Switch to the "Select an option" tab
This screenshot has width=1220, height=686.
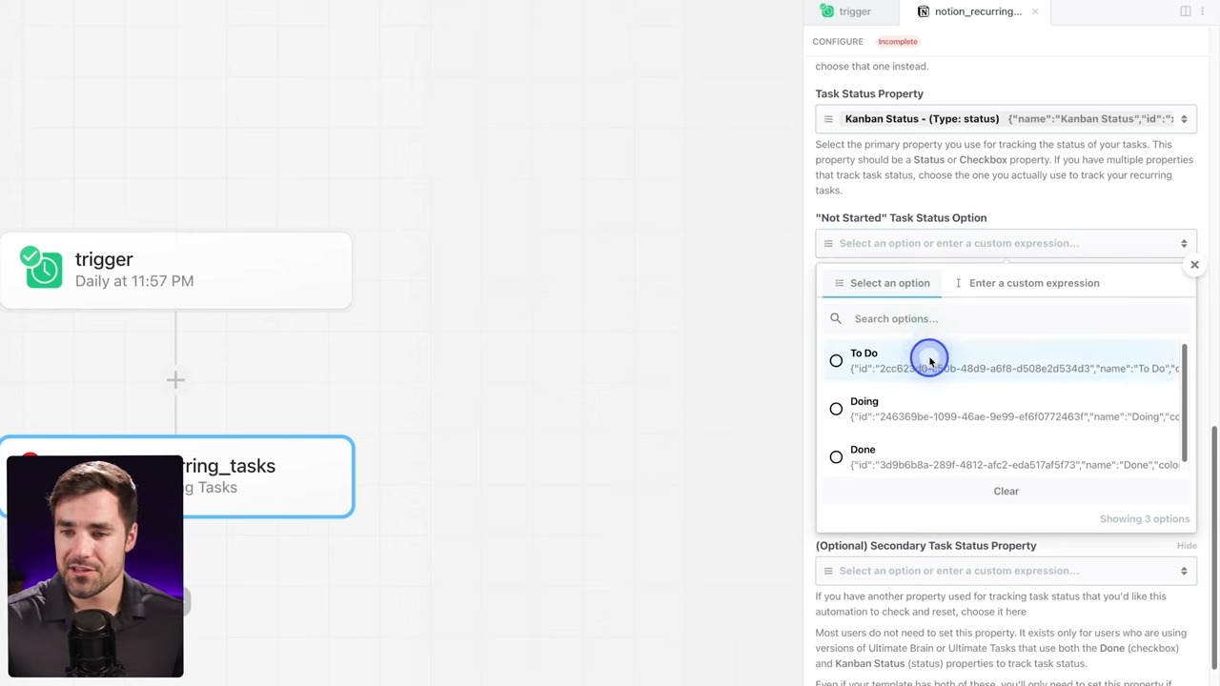pyautogui.click(x=882, y=283)
